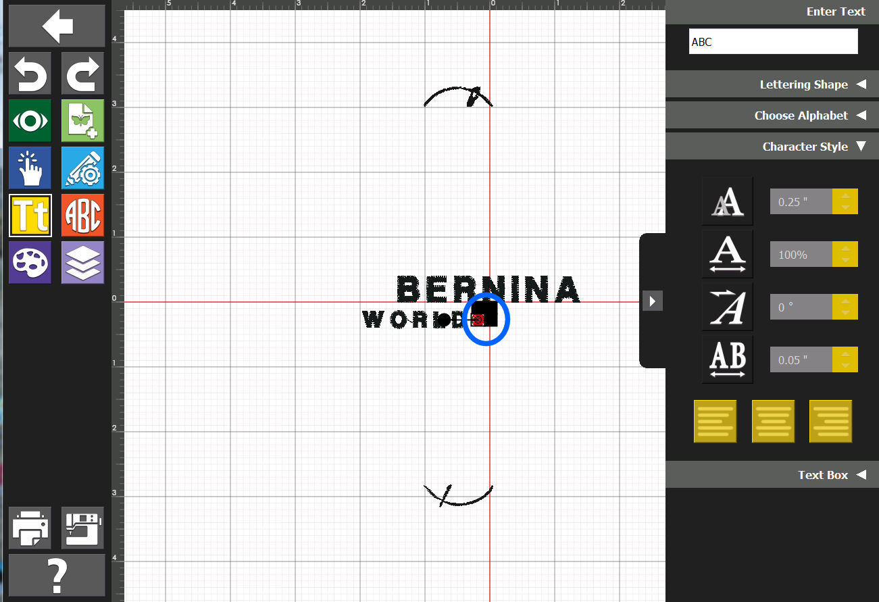Viewport: 879px width, 602px height.
Task: Increase the letter spacing stepper
Action: point(845,353)
